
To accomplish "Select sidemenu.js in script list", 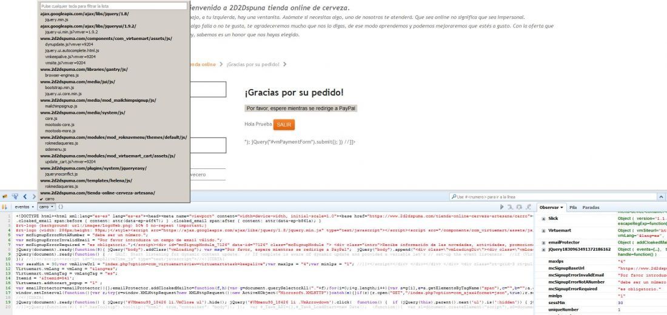I will click(x=55, y=150).
